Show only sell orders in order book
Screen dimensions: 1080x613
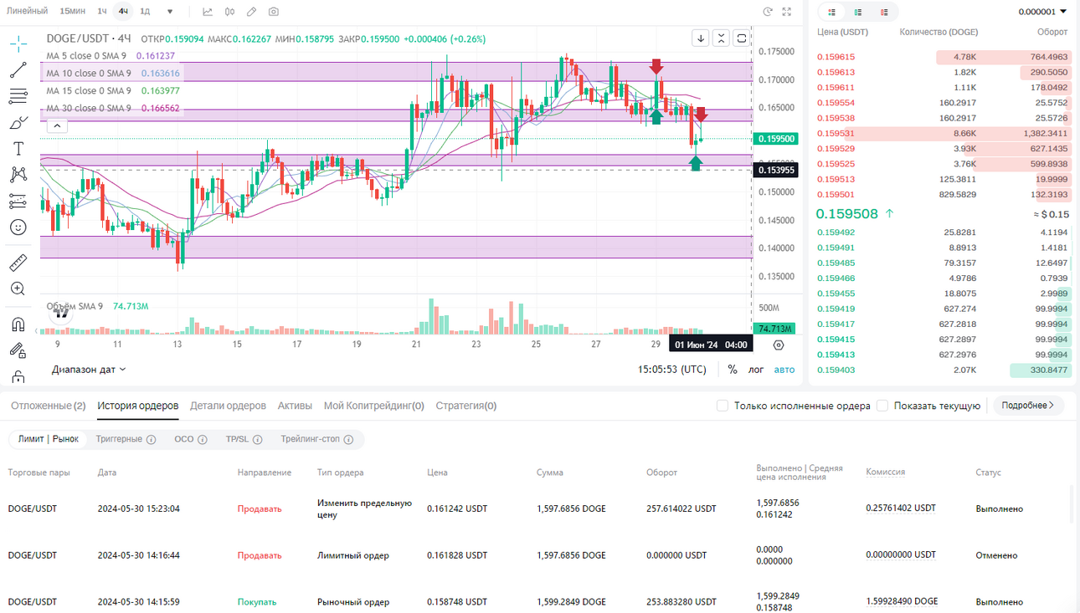(x=884, y=12)
